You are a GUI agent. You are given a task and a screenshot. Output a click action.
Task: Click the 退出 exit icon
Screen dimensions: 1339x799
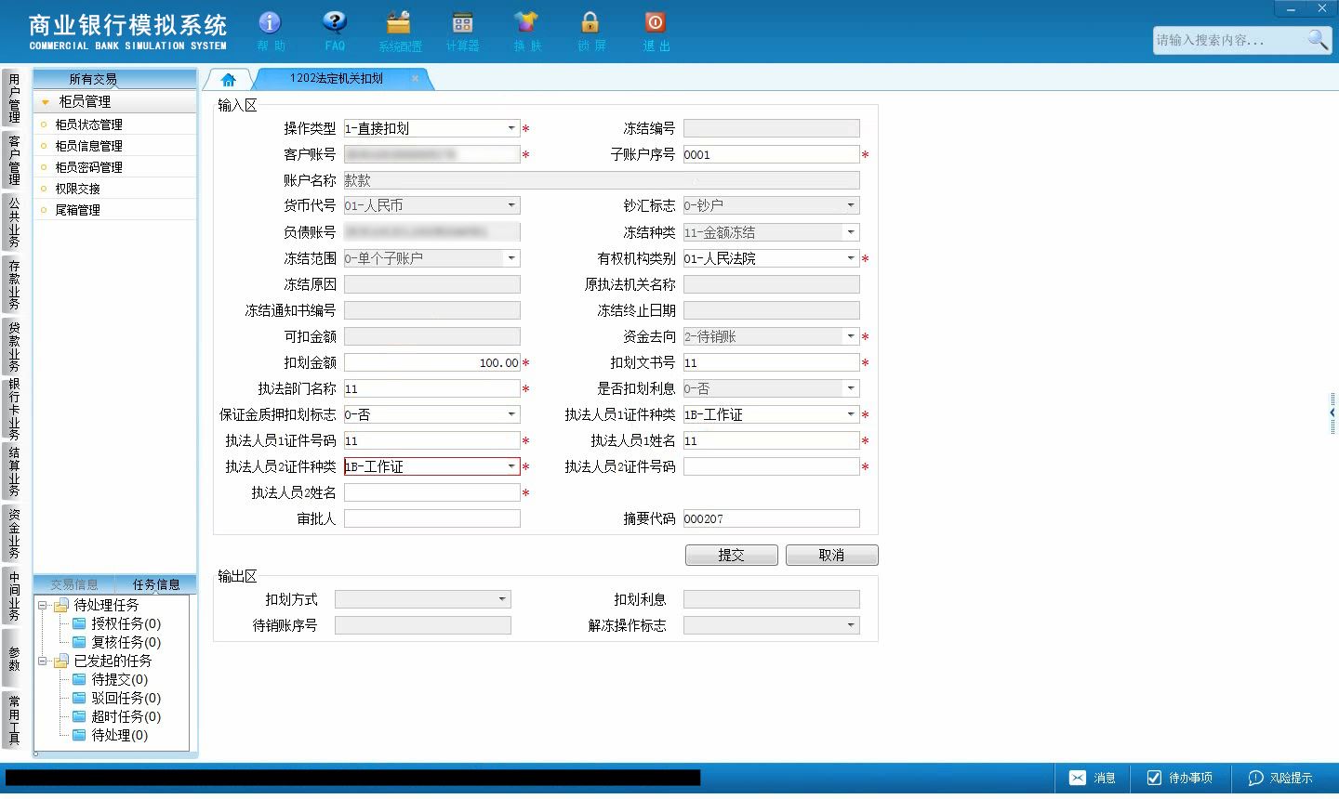(x=656, y=31)
